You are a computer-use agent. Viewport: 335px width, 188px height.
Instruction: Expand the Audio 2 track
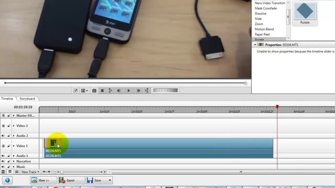[14, 136]
